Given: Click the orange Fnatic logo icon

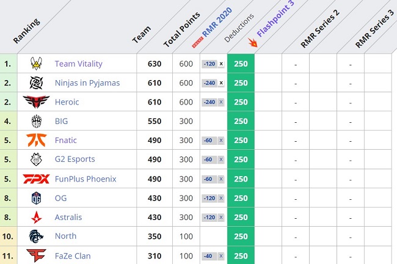Looking at the screenshot, I should [36, 140].
